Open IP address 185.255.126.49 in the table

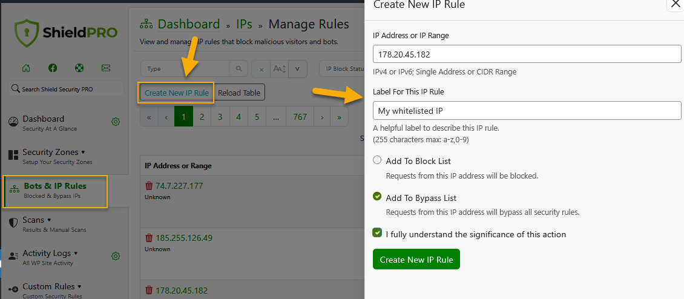point(184,238)
